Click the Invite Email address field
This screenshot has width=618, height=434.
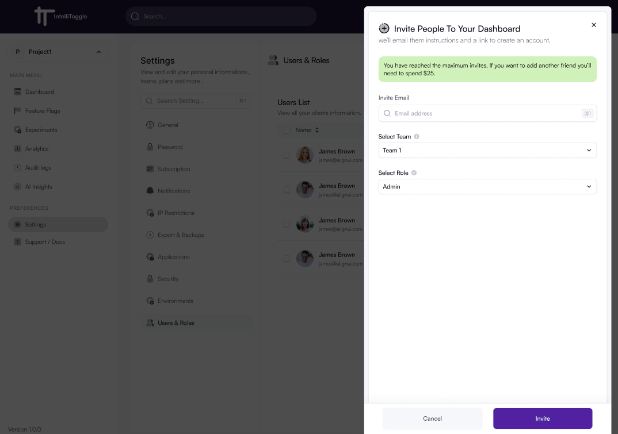point(487,113)
